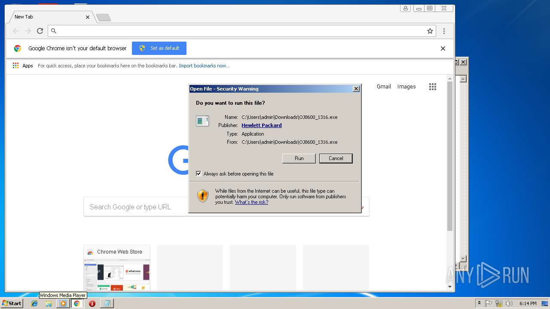Open the Action Center flag icon

(x=489, y=303)
